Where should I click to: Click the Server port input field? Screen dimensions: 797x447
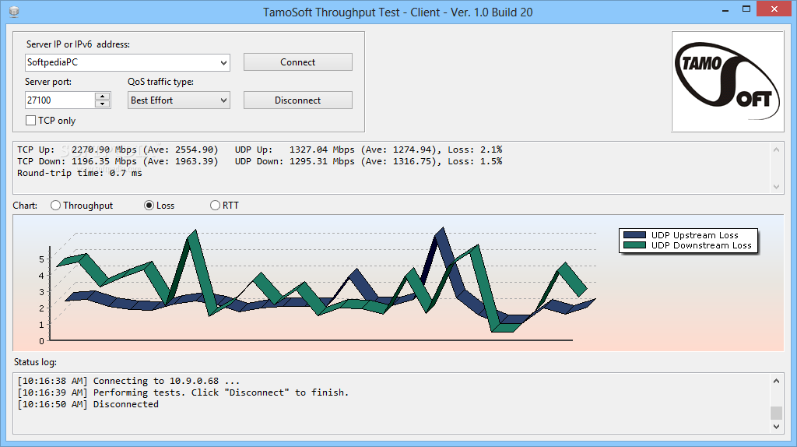(60, 100)
